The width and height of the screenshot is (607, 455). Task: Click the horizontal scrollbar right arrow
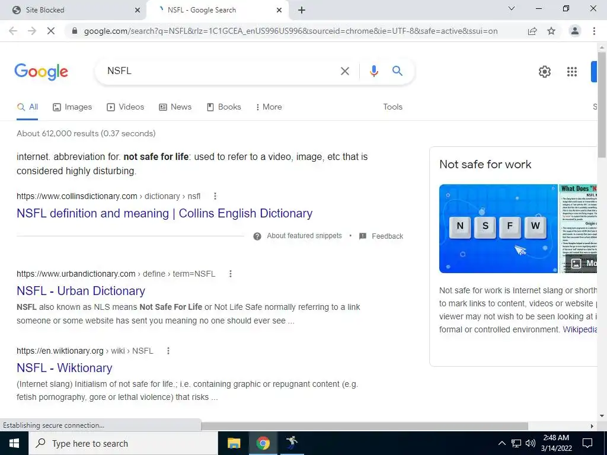pyautogui.click(x=592, y=425)
